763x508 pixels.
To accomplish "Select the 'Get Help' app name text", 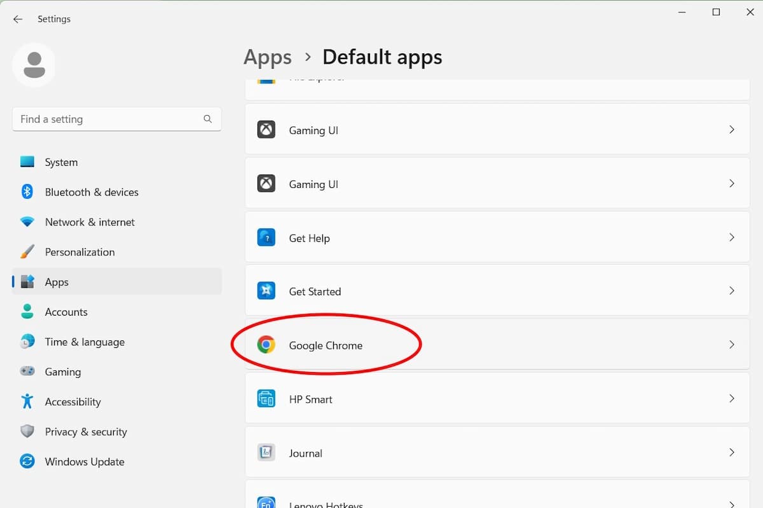I will 310,239.
